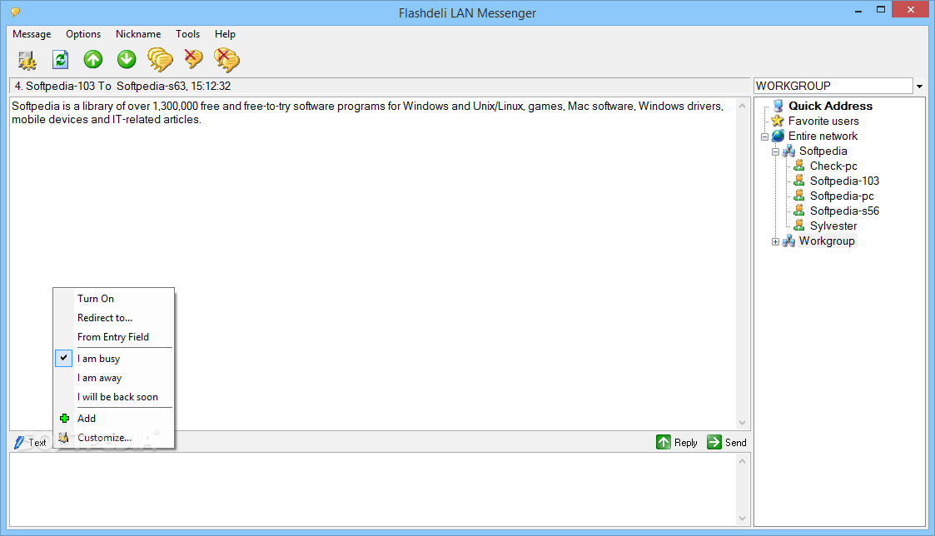Click the refresh user list toolbar icon
This screenshot has width=935, height=536.
[x=60, y=60]
